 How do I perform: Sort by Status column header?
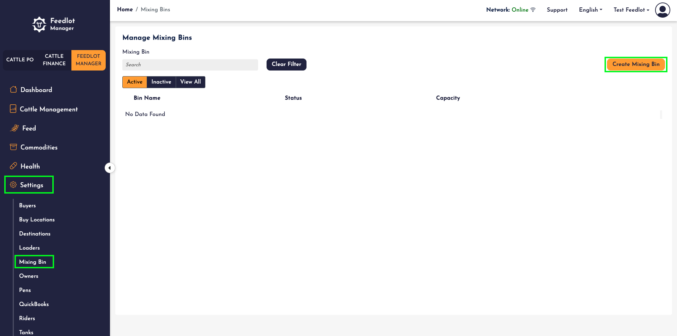[293, 98]
